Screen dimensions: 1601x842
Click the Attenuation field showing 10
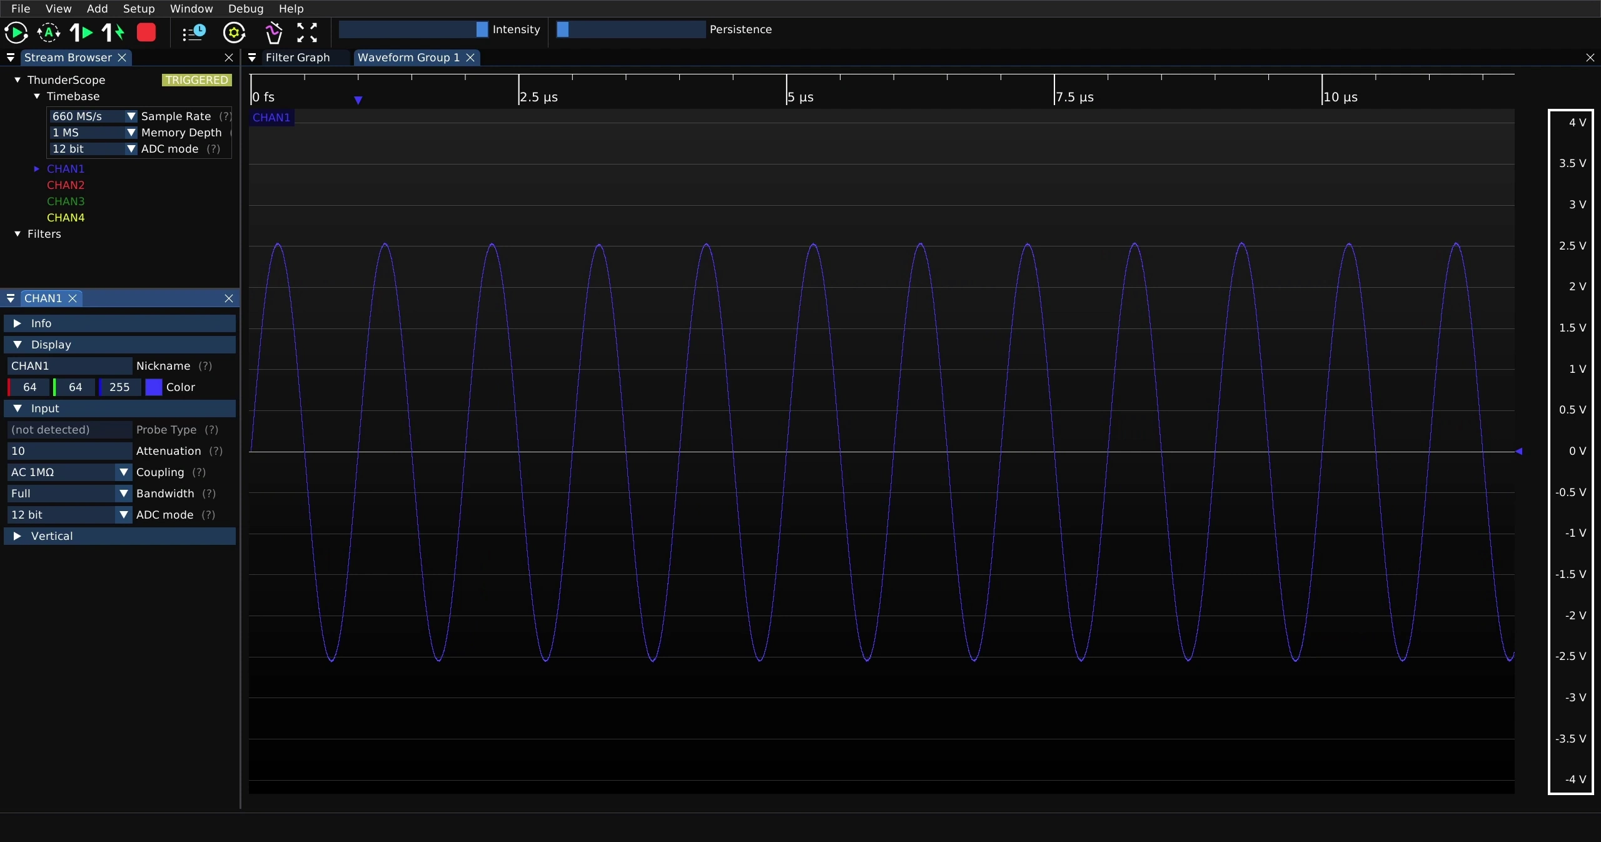click(x=69, y=451)
